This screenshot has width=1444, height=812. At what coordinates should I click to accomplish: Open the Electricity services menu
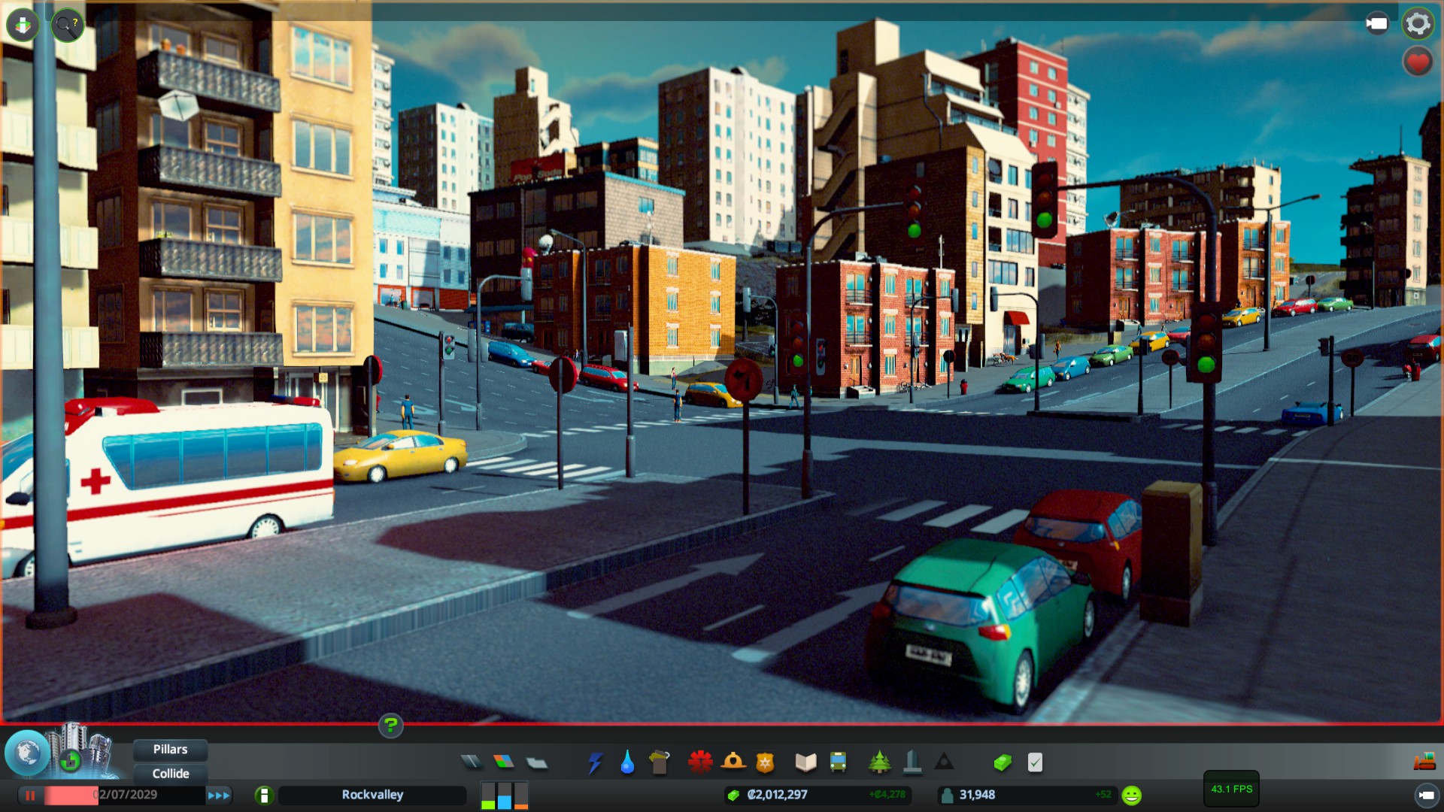pos(595,763)
